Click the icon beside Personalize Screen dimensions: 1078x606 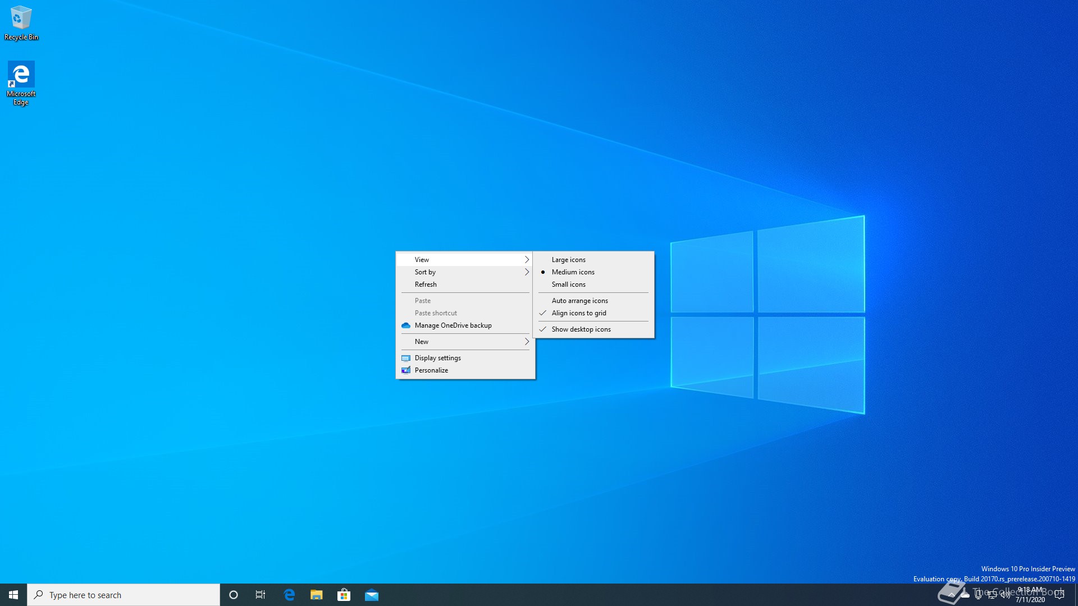(406, 370)
